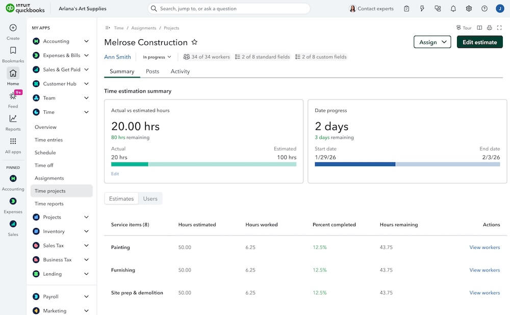Open pinned Sales app icon
Screen dimensions: 510x315
(x=13, y=224)
